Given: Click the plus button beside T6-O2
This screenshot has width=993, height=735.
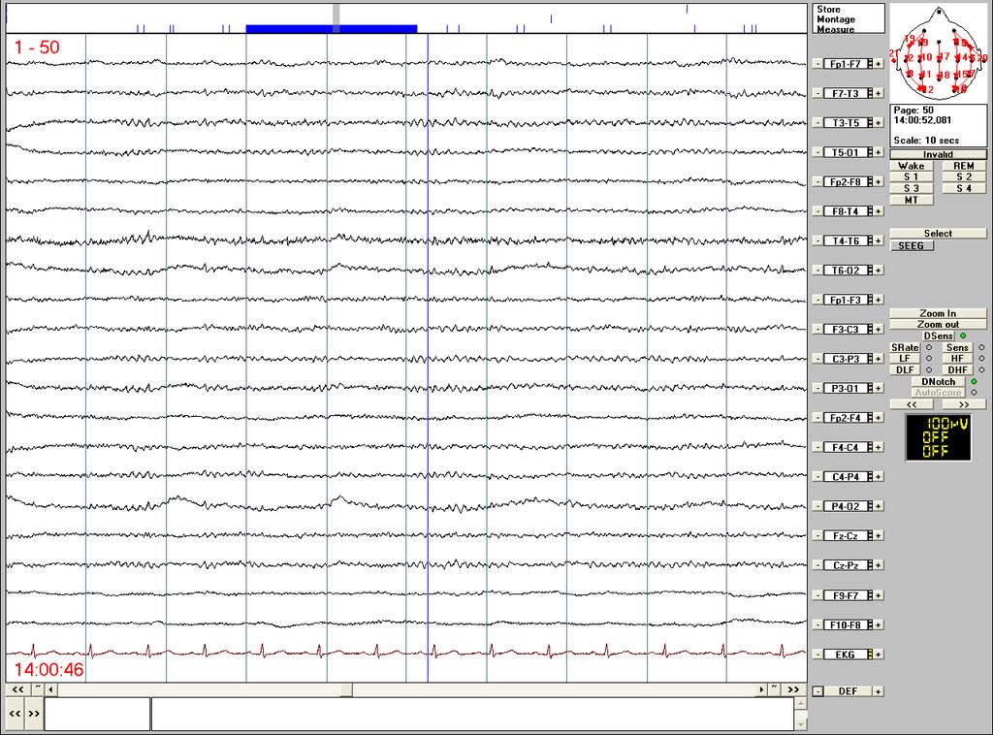Looking at the screenshot, I should coord(879,271).
